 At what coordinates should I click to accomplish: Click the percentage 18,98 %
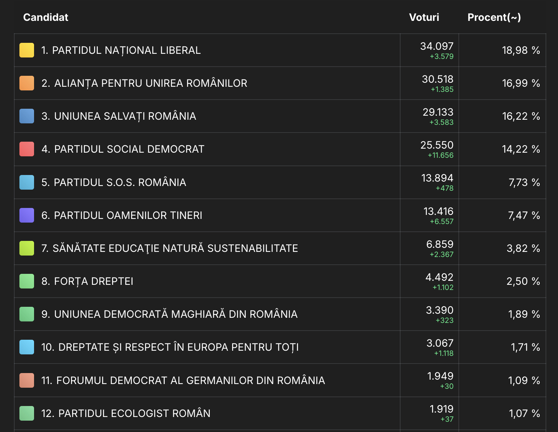(x=521, y=51)
